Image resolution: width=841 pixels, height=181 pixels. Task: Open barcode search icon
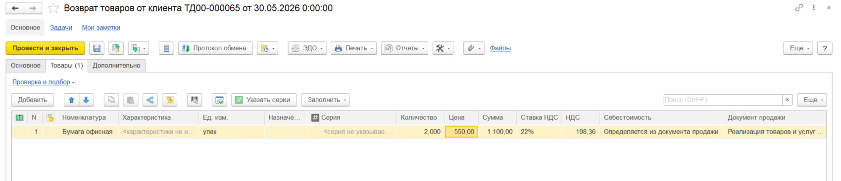click(x=195, y=100)
